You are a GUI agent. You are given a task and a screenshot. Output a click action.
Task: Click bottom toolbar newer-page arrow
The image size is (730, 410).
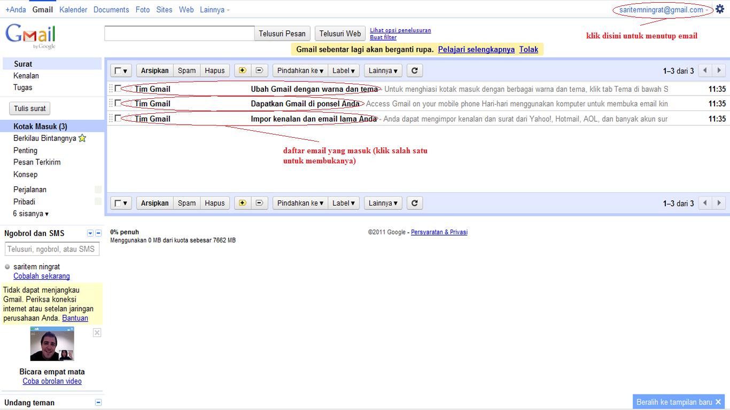705,203
